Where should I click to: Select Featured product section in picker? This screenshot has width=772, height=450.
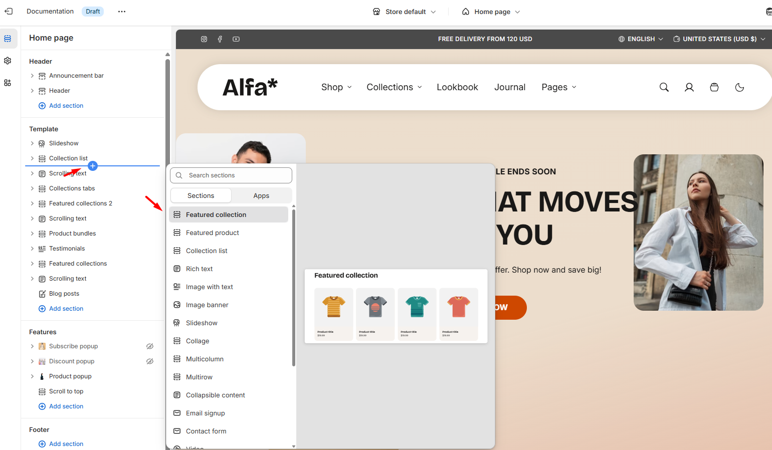tap(229, 233)
